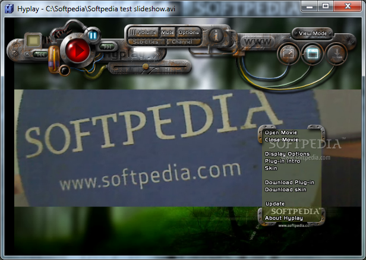
Task: Click Download Plug-in in the menu
Action: (289, 182)
